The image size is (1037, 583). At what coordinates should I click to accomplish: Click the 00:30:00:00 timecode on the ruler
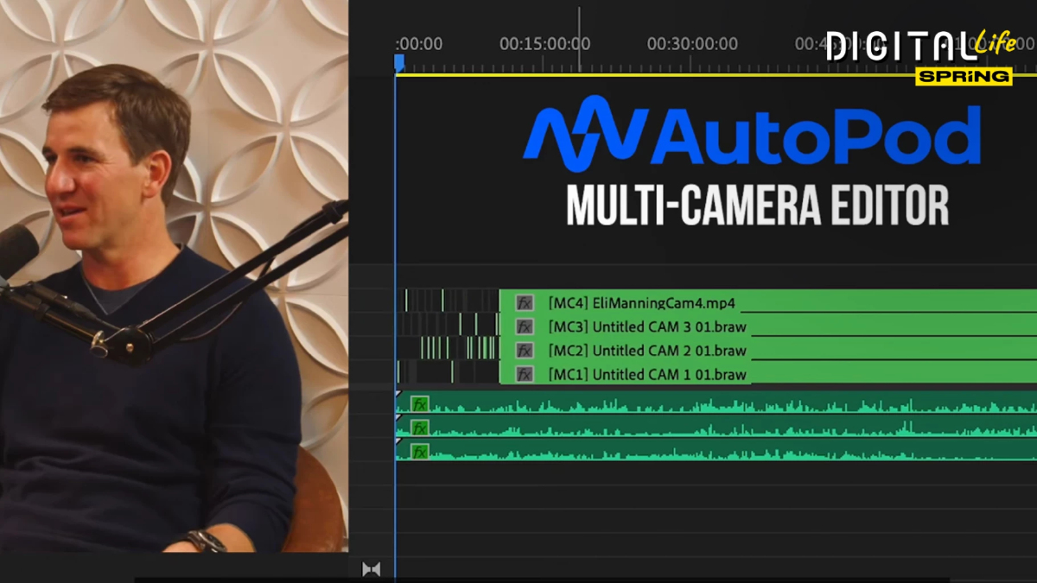tap(692, 43)
